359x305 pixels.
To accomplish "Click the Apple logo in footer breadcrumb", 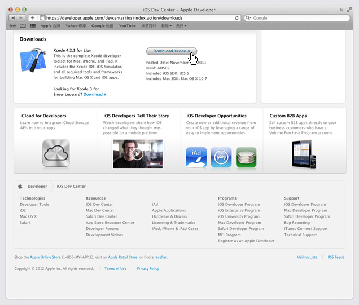I will pyautogui.click(x=20, y=186).
